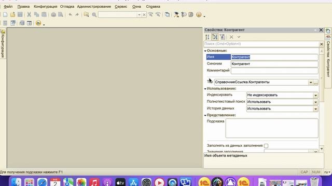Open the Сервис menu
This screenshot has width=332, height=186.
(x=121, y=7)
